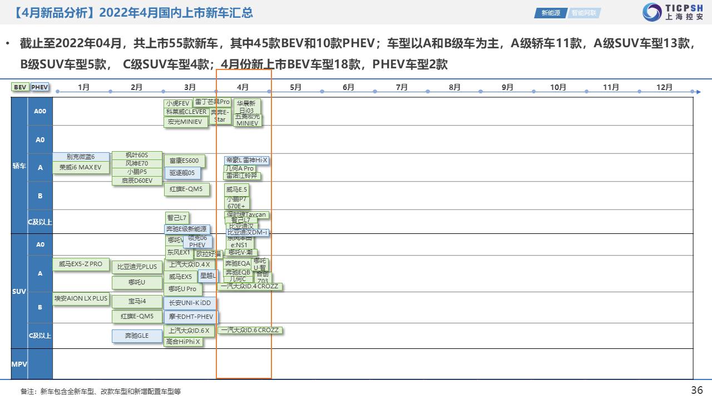Click the arrowhead at the timeline's right end
The height and width of the screenshot is (400, 712).
coord(698,92)
